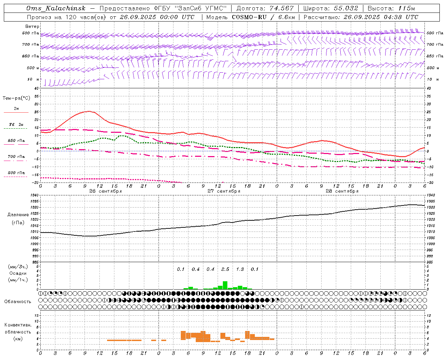Select the provider text ФГБУ "ЗапСиб УГМС"
The width and height of the screenshot is (445, 356).
pyautogui.click(x=190, y=8)
